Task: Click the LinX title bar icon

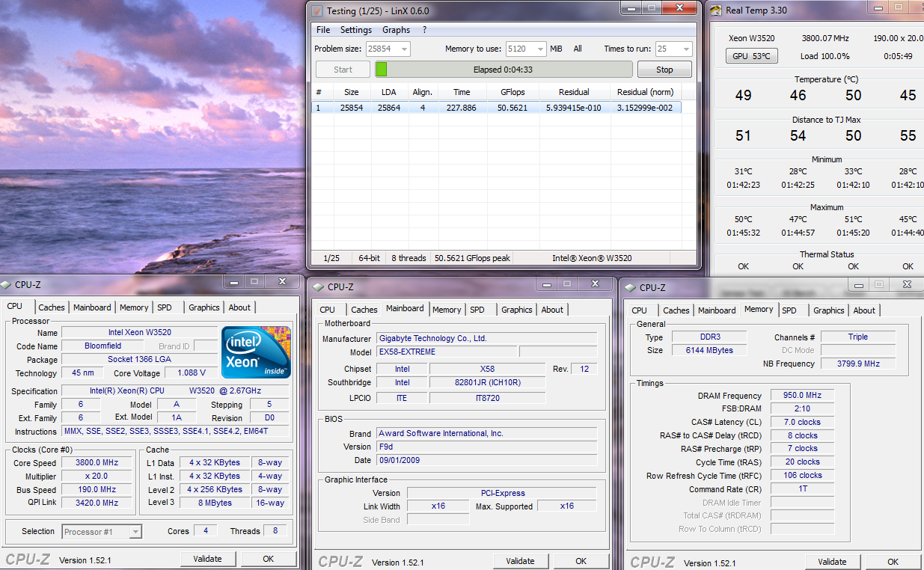Action: pyautogui.click(x=316, y=10)
